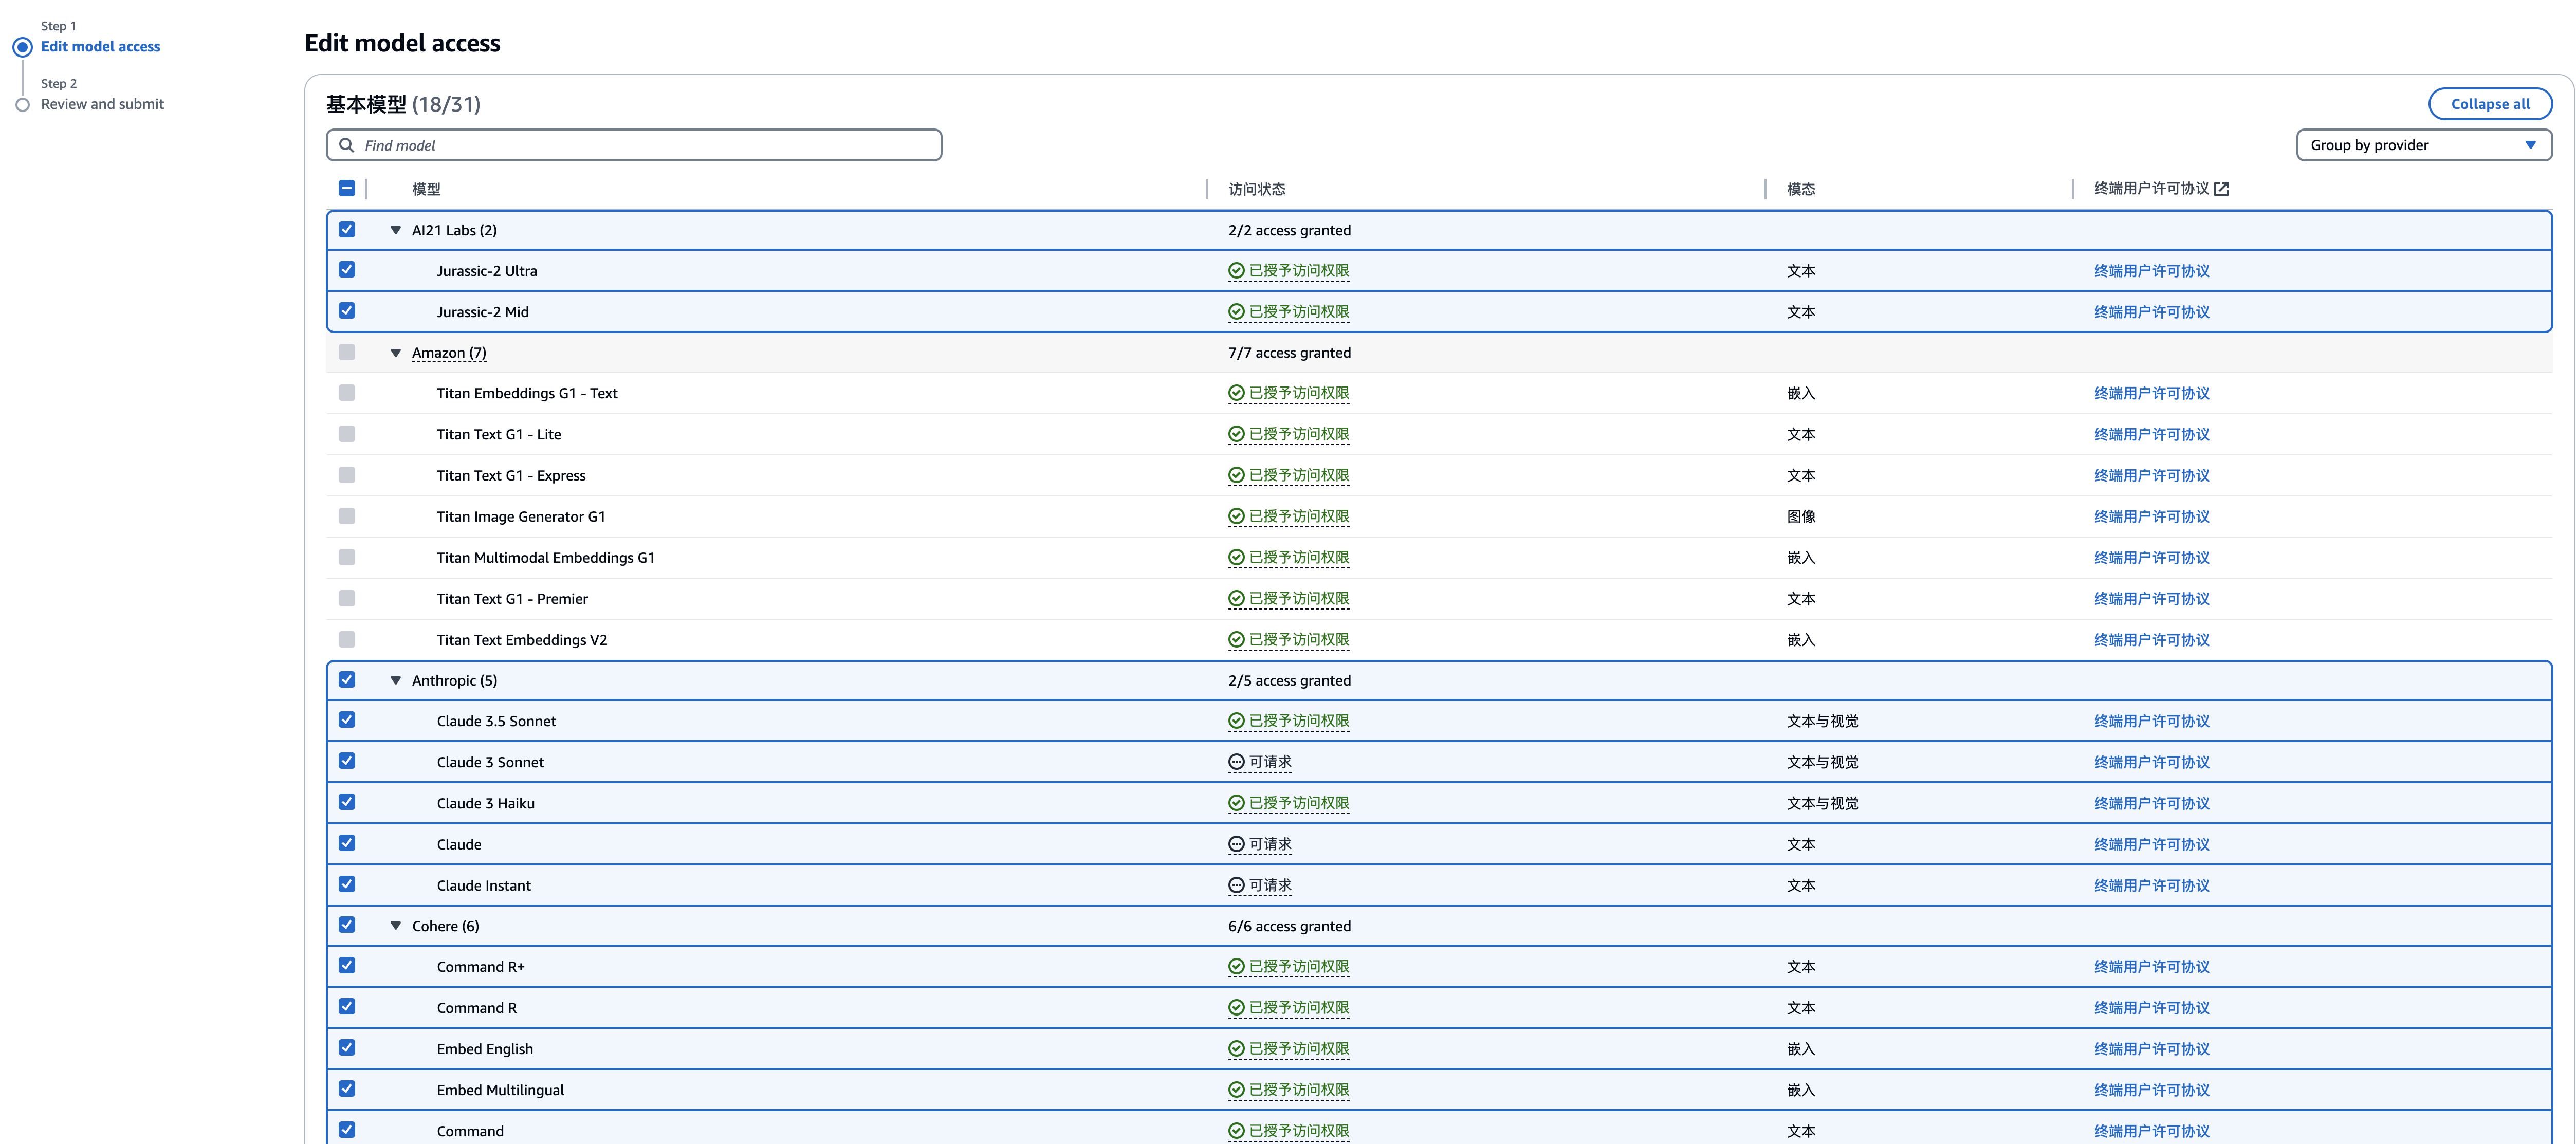Viewport: 2576px width, 1144px height.
Task: Open the Amazon (7) provider link
Action: [449, 353]
